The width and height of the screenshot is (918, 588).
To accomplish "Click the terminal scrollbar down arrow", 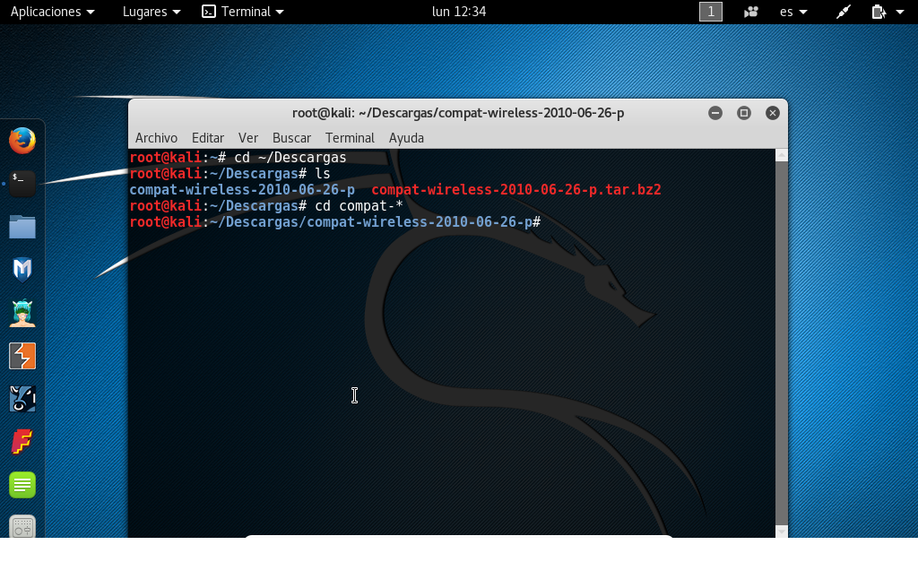I will click(782, 532).
